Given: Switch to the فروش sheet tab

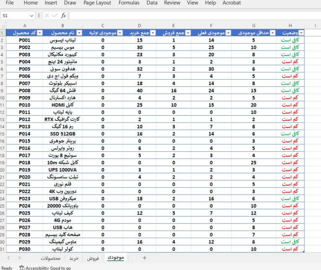Looking at the screenshot, I should tap(93, 258).
